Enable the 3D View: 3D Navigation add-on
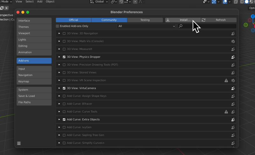 (64, 33)
